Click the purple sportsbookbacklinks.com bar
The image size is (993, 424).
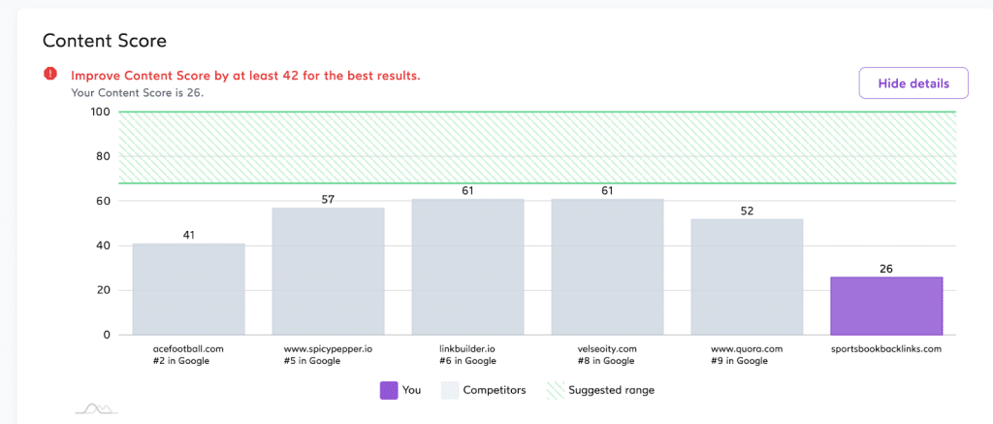886,306
